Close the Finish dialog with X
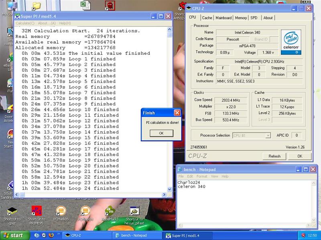Viewport: 321px width, 240px height. 177,113
